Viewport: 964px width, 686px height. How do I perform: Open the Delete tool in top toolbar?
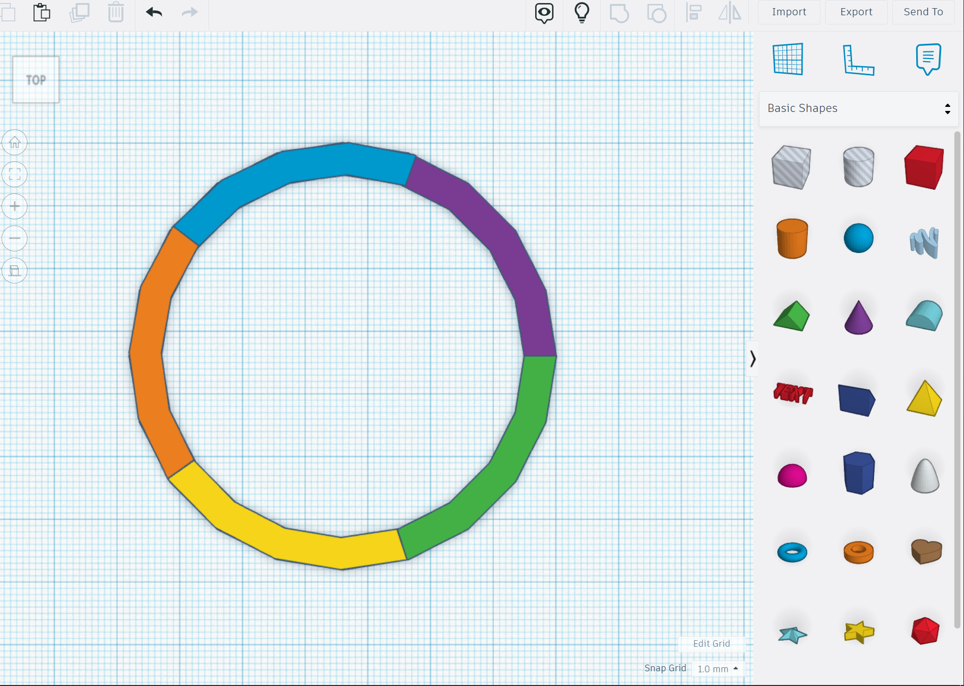(x=115, y=12)
